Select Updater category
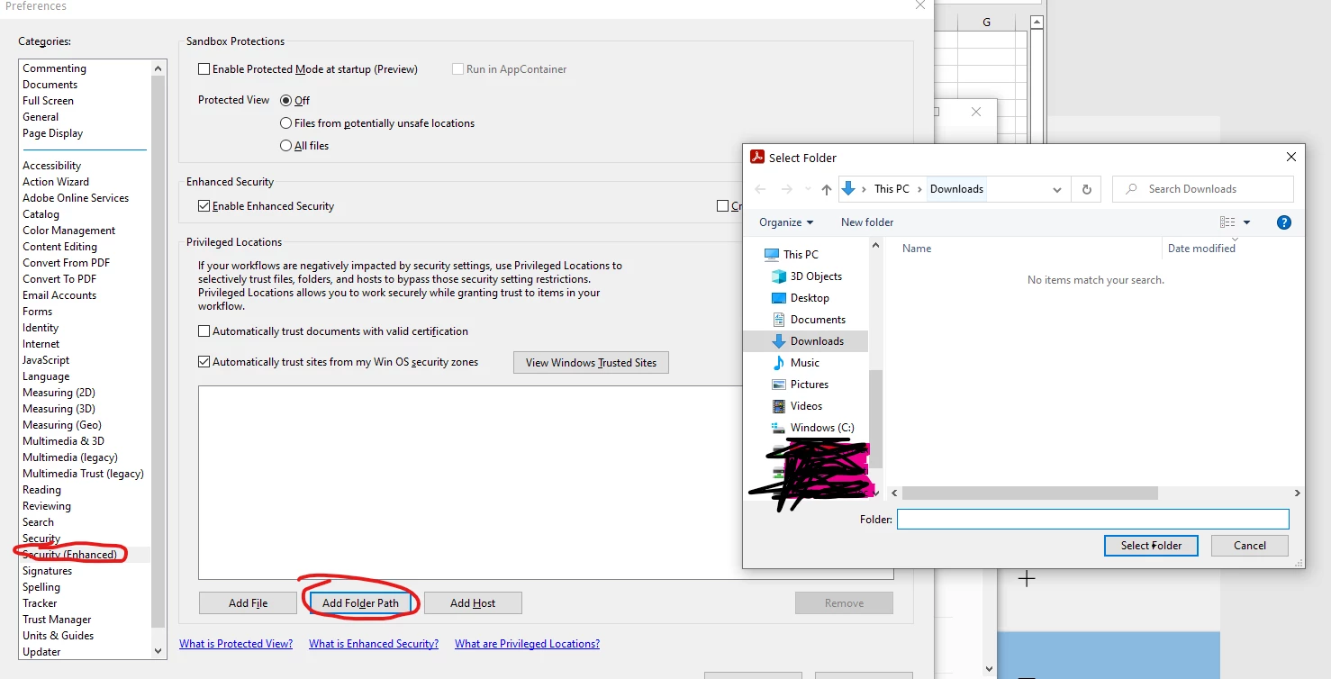This screenshot has height=679, width=1331. tap(41, 652)
